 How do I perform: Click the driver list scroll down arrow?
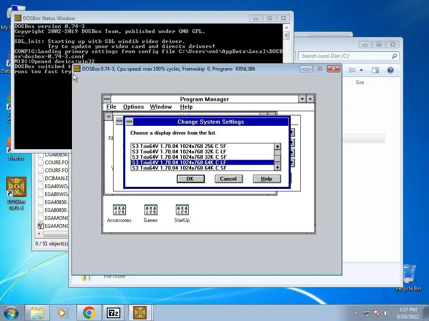click(277, 167)
